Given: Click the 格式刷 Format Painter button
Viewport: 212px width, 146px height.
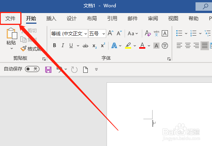Looking at the screenshot, I should coord(31,49).
